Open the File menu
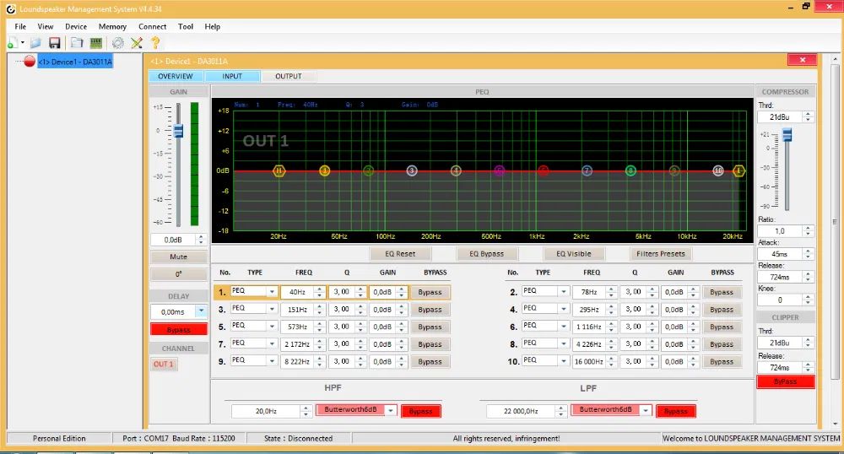Viewport: 844px width, 454px height. pyautogui.click(x=20, y=26)
